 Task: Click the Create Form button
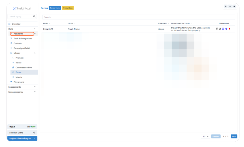(x=55, y=8)
